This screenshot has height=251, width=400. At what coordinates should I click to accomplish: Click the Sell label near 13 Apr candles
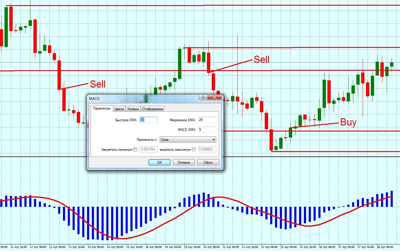(98, 84)
